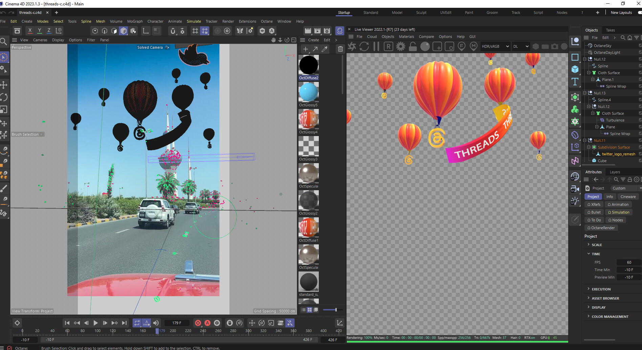Image resolution: width=642 pixels, height=350 pixels.
Task: Open the HDR/sRGB color space dropdown
Action: tap(495, 46)
